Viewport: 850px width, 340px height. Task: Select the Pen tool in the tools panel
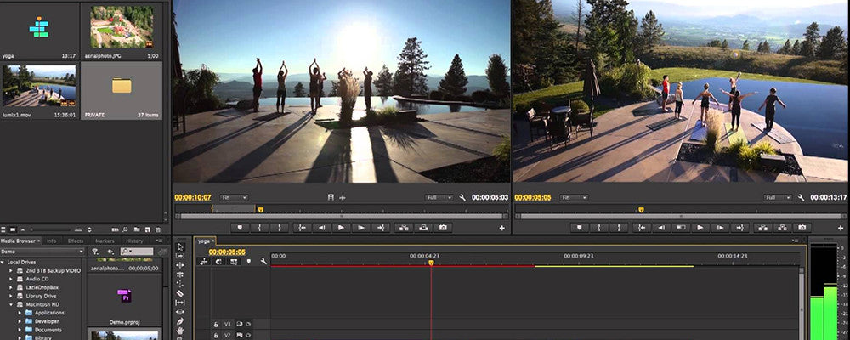tap(179, 322)
